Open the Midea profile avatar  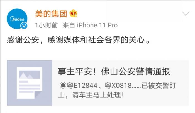(x=17, y=19)
